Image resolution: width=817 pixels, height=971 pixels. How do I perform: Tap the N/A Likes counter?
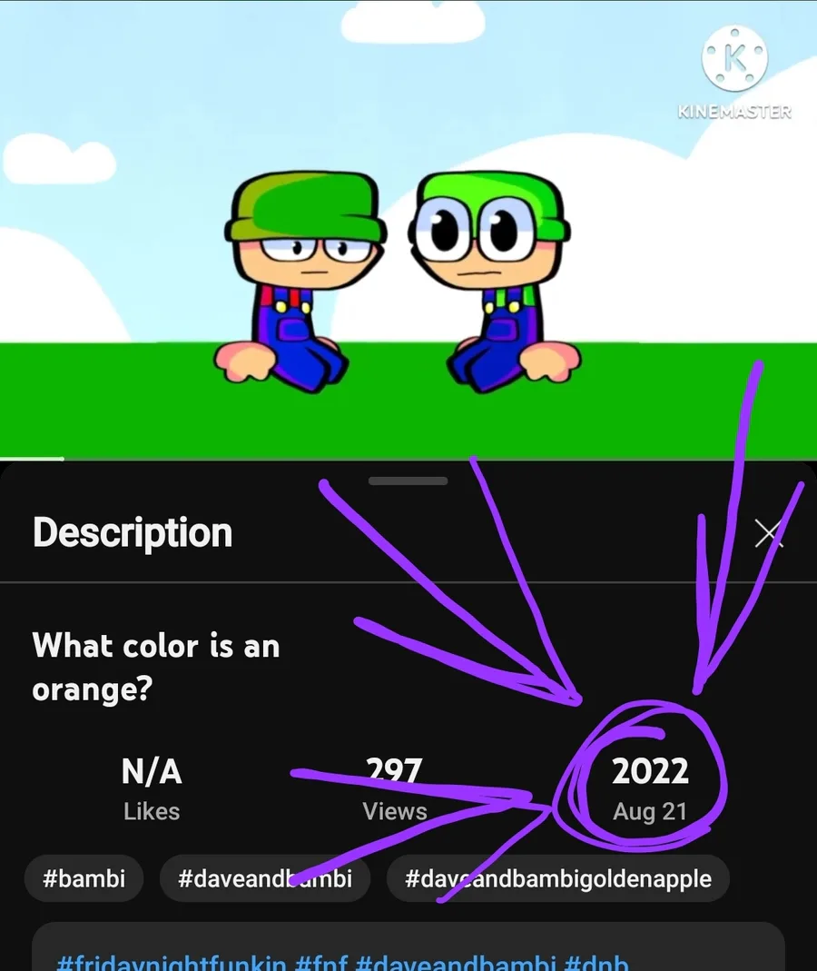[152, 789]
